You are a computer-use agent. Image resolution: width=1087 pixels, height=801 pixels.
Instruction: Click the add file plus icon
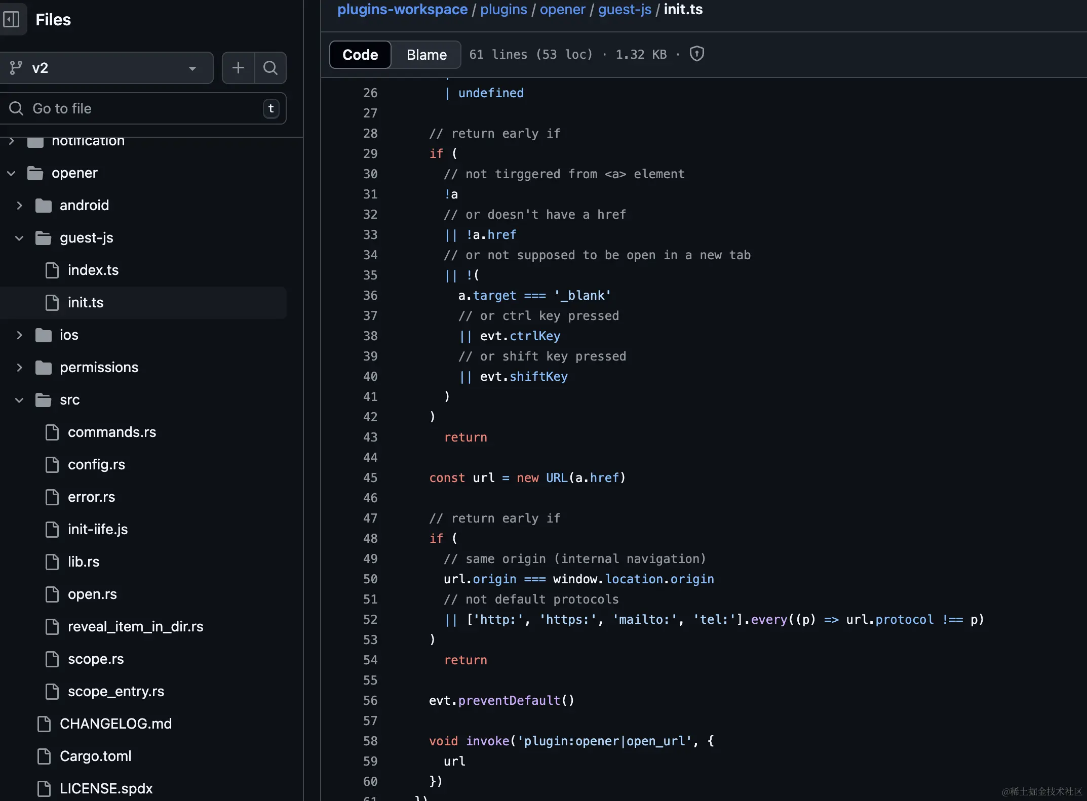point(238,68)
